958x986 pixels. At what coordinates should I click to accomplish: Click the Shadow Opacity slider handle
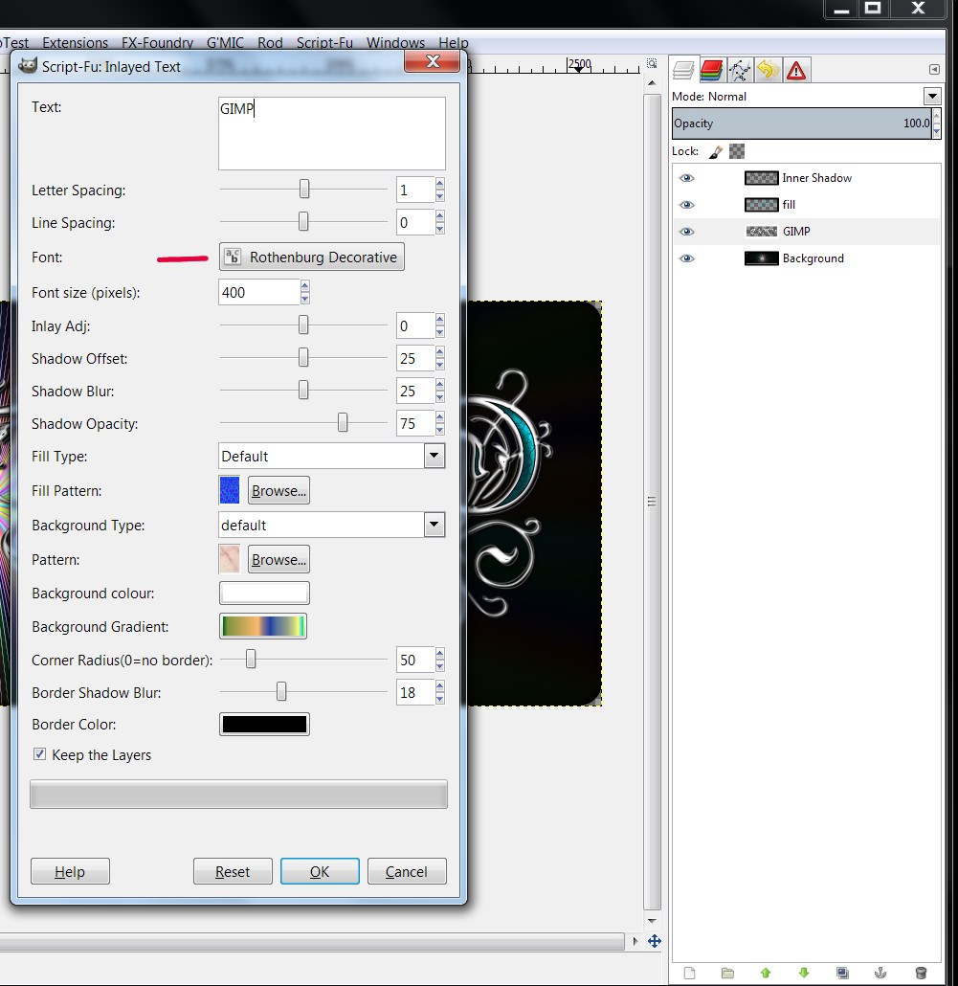(343, 422)
